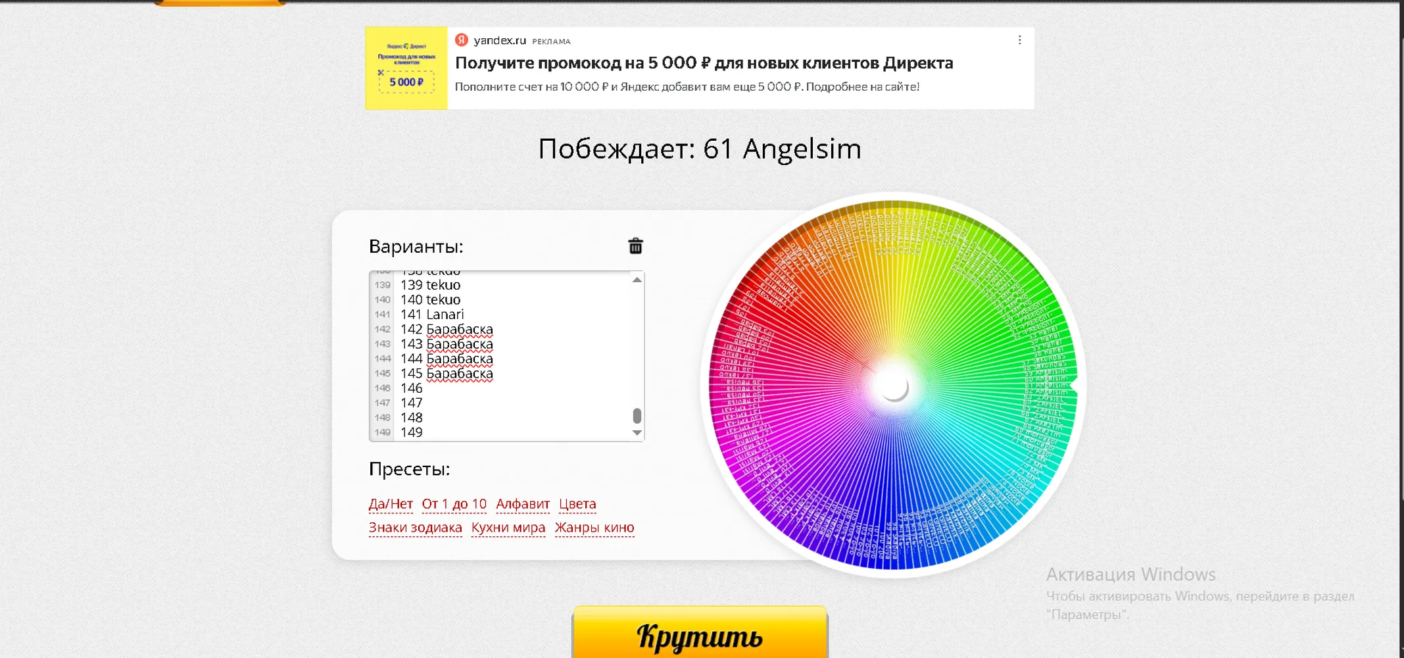Apply the Жанры кино preset
Screen dimensions: 1404x658
(x=594, y=528)
